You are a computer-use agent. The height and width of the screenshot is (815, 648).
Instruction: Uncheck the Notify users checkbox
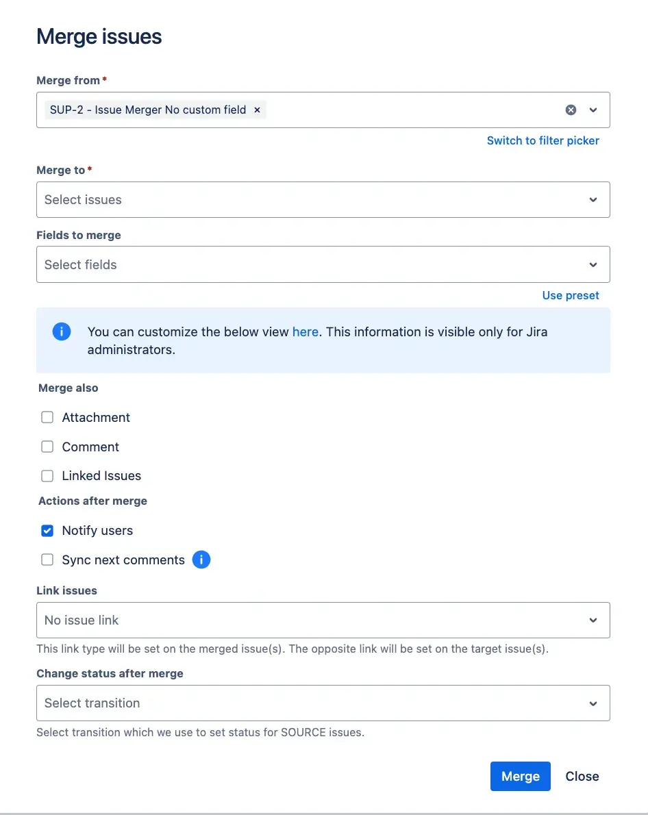click(x=47, y=531)
